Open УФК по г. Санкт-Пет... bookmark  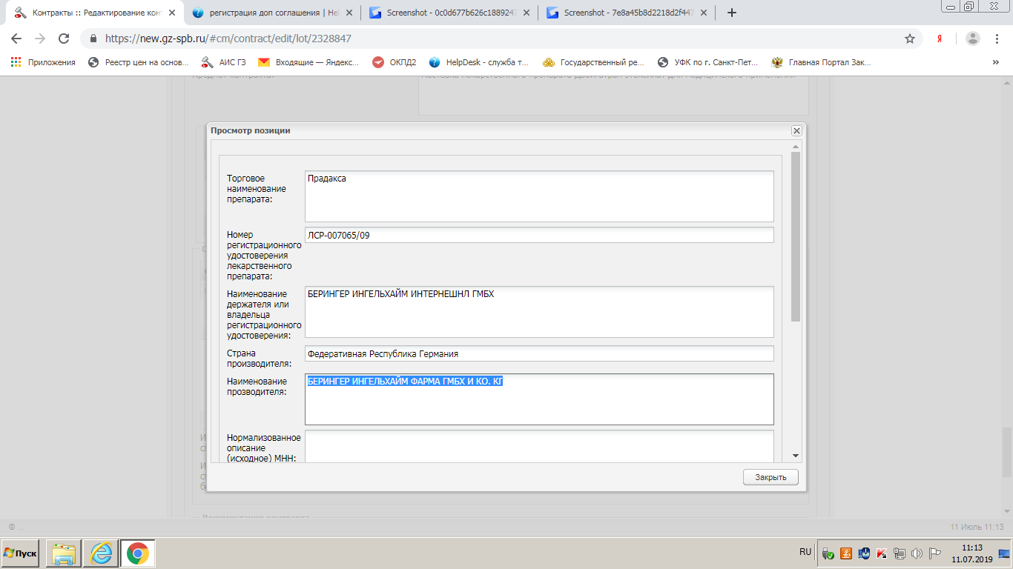[708, 62]
